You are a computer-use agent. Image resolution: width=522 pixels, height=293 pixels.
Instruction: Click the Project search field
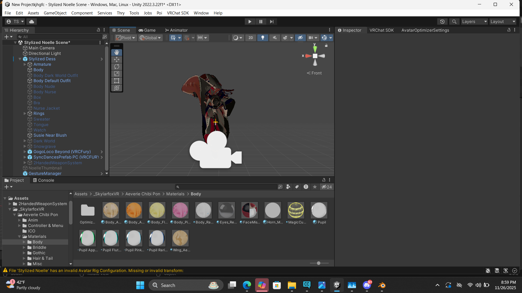point(226,187)
